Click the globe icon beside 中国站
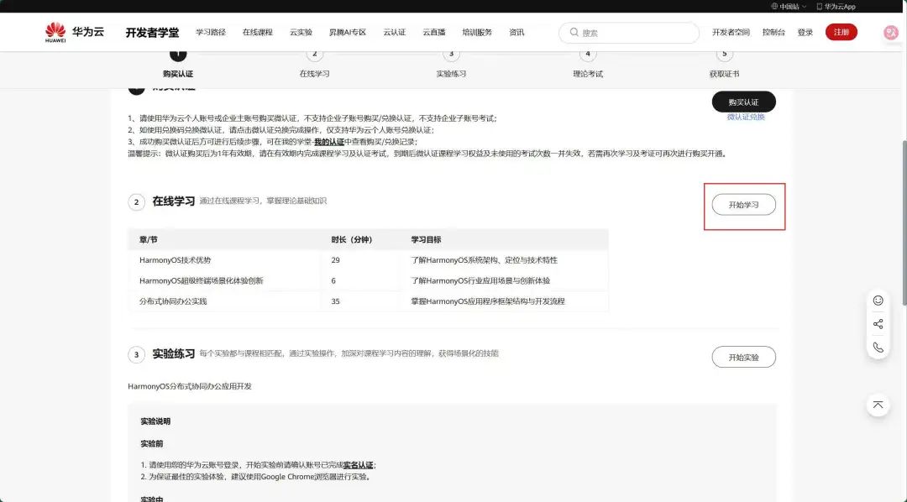Screen dimensions: 907x502 point(774,7)
